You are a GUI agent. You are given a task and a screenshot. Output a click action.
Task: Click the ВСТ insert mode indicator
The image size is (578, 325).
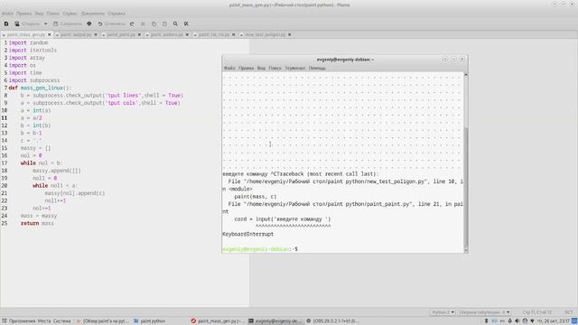[x=569, y=312]
